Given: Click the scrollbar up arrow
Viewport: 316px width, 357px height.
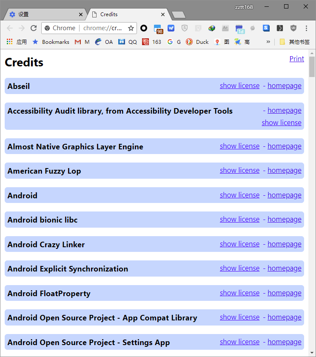Looking at the screenshot, I should click(312, 53).
